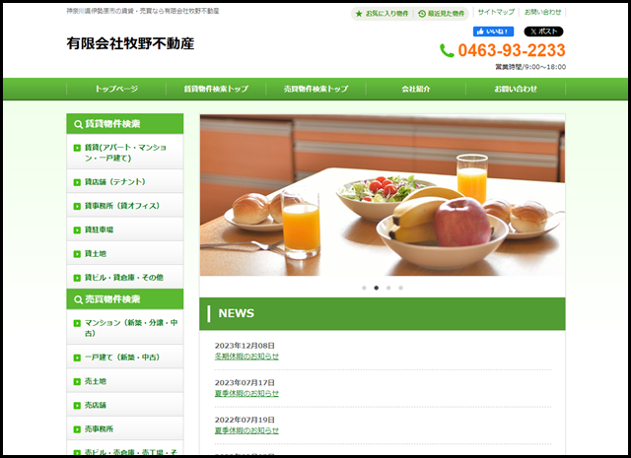Click the 賃貸物件検索 sidebar section header
This screenshot has height=458, width=631.
coord(125,124)
